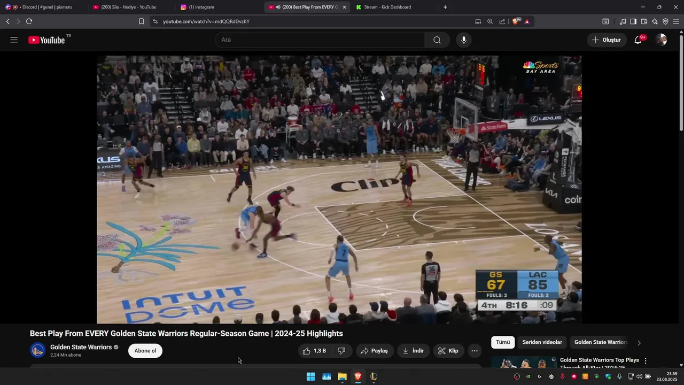Open the account avatar menu
The height and width of the screenshot is (385, 684).
point(662,40)
